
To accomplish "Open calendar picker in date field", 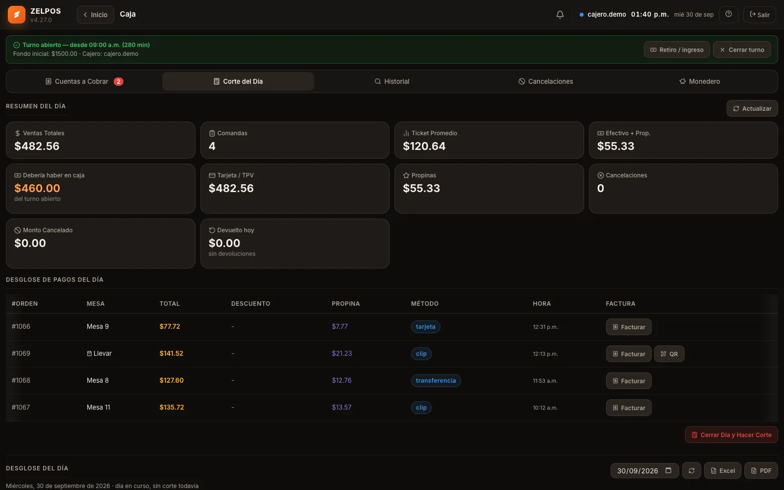I will [668, 470].
